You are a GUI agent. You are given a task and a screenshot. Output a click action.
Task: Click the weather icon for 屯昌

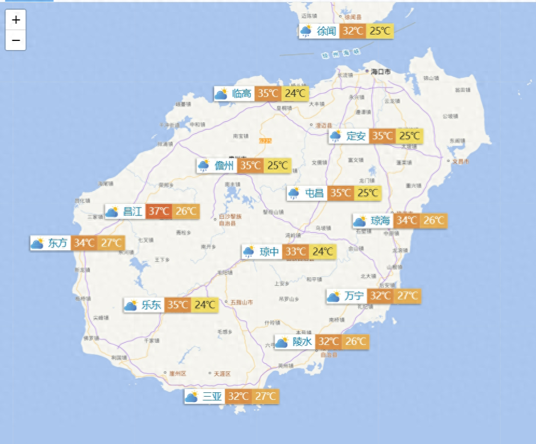[294, 193]
